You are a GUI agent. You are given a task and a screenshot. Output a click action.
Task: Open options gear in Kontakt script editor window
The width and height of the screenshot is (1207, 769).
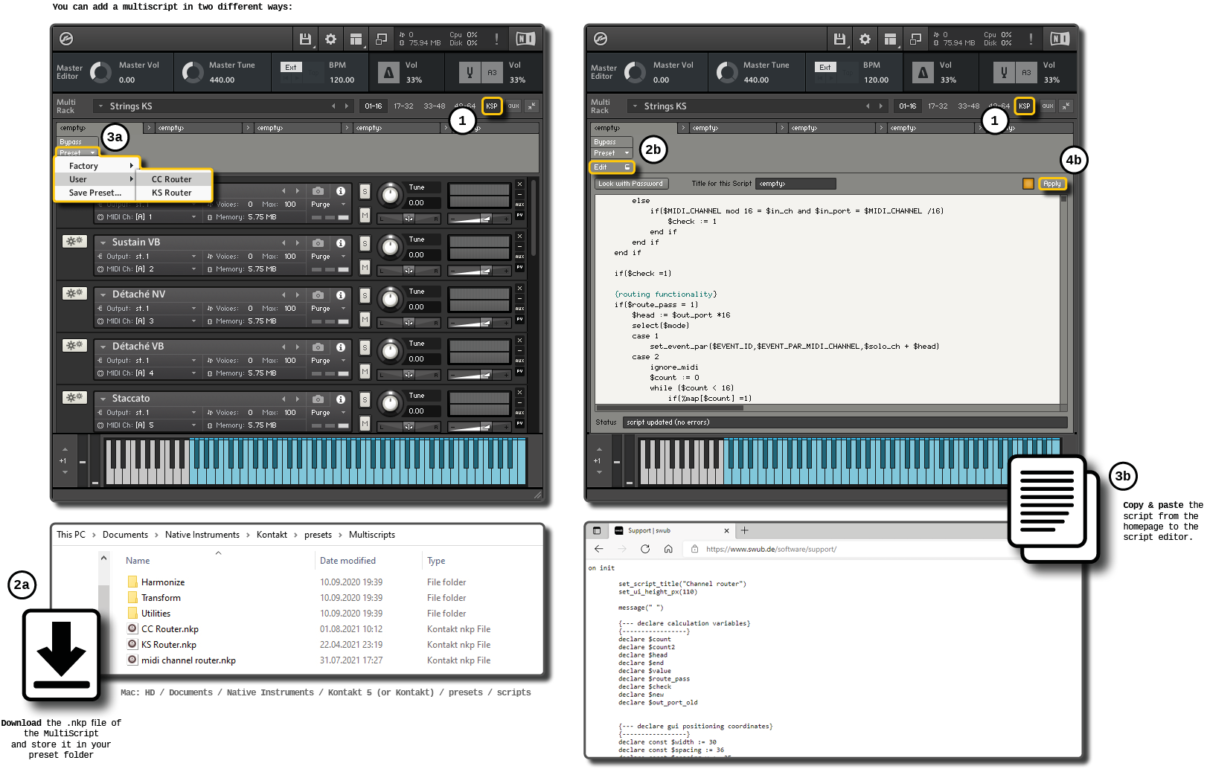pos(865,39)
